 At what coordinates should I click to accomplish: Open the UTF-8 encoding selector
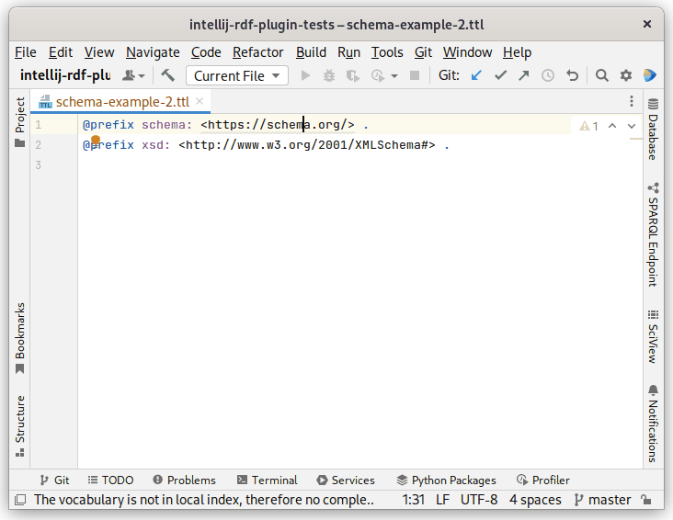point(479,500)
